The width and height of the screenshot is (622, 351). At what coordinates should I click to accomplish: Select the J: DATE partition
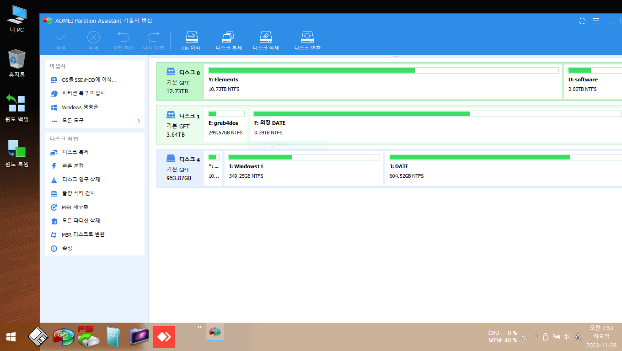pos(504,168)
